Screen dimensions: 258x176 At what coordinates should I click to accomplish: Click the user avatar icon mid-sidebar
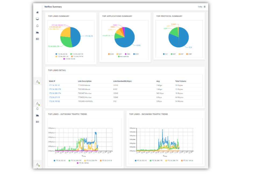point(38,81)
